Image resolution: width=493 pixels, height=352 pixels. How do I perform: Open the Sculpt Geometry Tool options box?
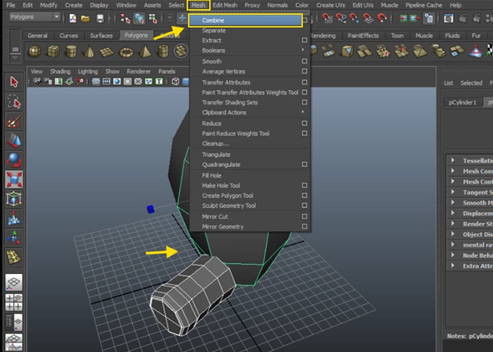[x=304, y=205]
